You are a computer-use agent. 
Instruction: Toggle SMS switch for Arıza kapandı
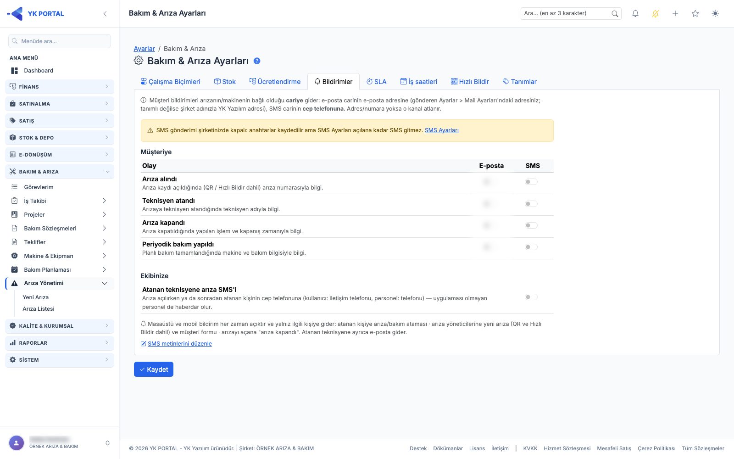pos(531,225)
